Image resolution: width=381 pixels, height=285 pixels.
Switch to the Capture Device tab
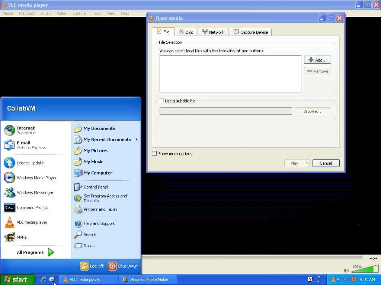pyautogui.click(x=250, y=32)
